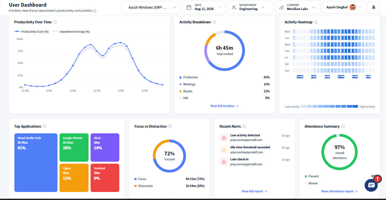This screenshot has height=200, width=386.
Task: Click the 4h 51m (72%) focus value
Action: click(195, 179)
